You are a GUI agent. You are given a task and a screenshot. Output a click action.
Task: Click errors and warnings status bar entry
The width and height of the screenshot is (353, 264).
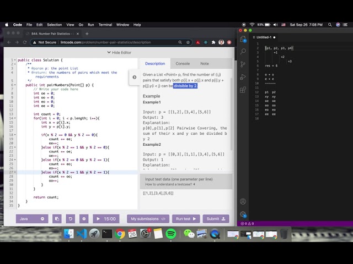[x=247, y=224]
